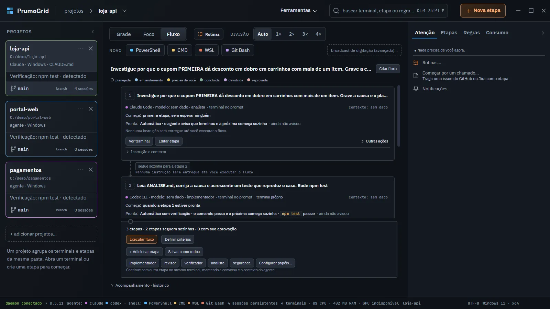This screenshot has width=550, height=309.
Task: Open Notificações bell icon entry
Action: [430, 89]
